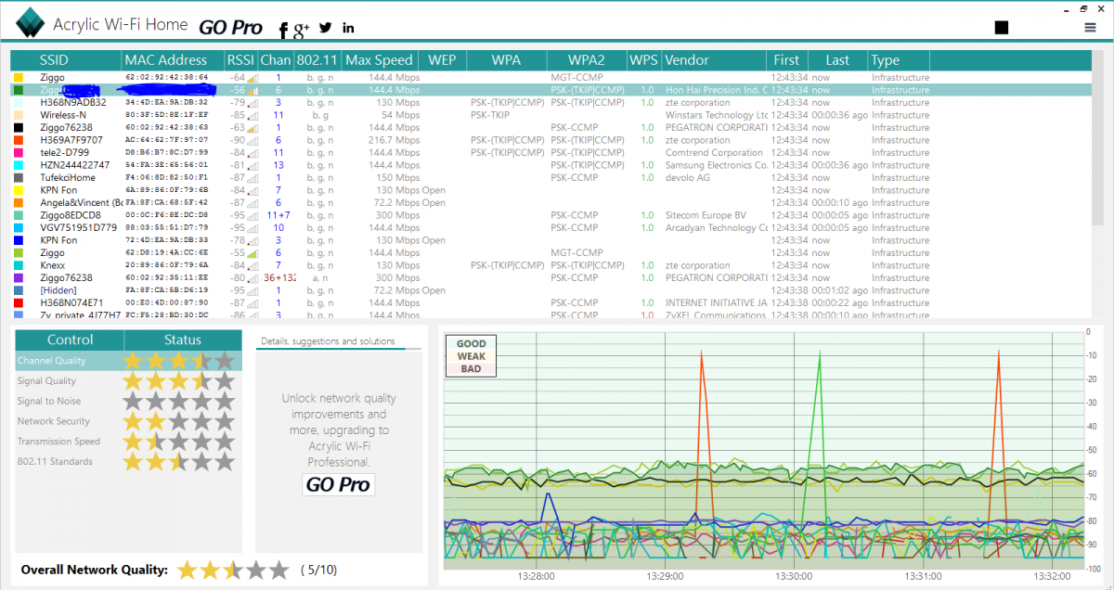Click MAC address 62:D8:19:4A:CC:6E
The image size is (1114, 590).
point(167,252)
